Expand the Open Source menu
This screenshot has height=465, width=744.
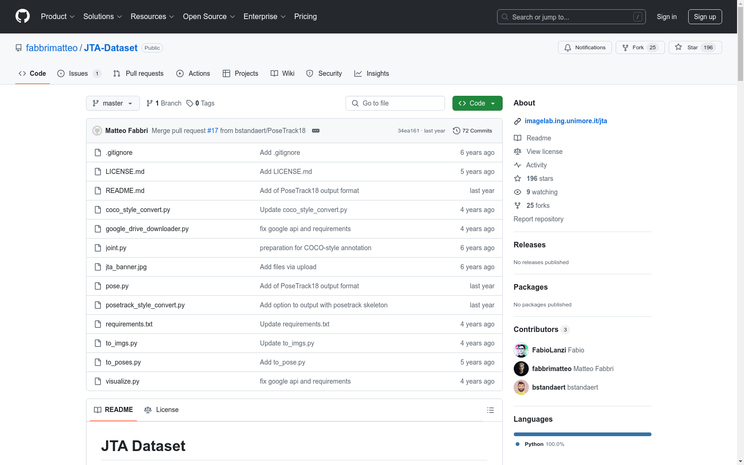(209, 17)
